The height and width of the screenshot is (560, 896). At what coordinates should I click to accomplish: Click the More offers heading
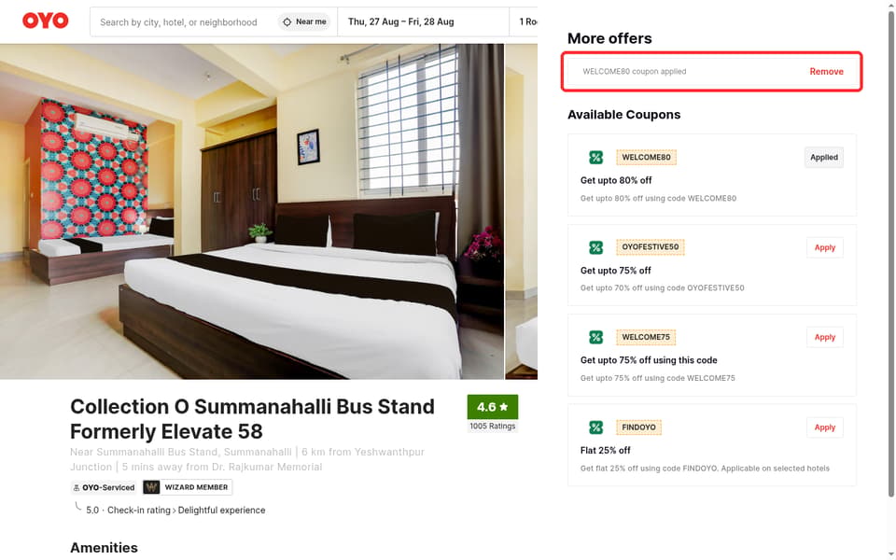coord(609,39)
